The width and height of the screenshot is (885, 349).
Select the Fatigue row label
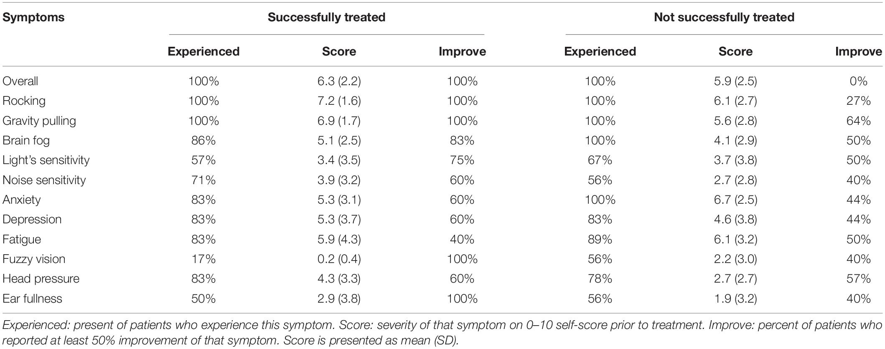pyautogui.click(x=22, y=240)
